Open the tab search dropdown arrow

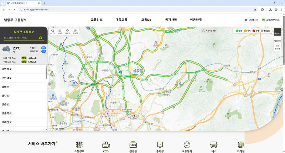point(3,3)
